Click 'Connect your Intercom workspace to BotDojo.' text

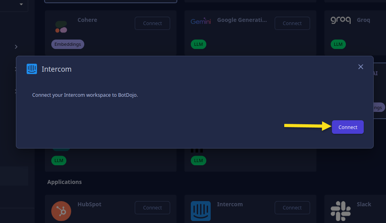click(85, 95)
